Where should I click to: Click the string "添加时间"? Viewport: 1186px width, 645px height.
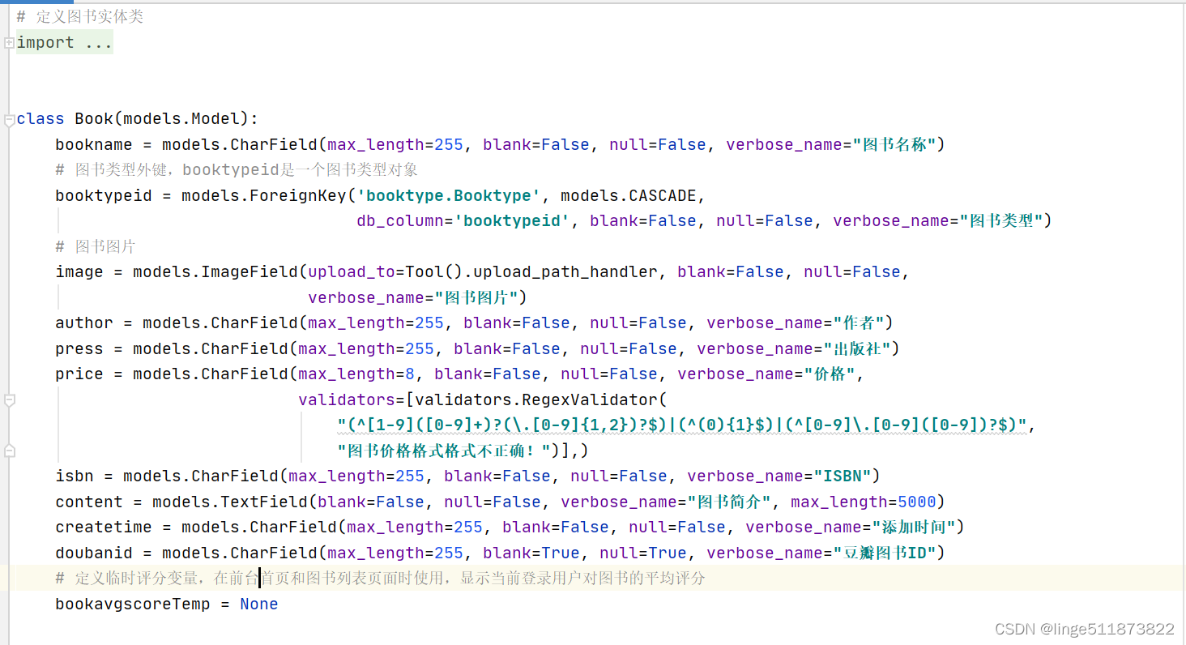click(914, 527)
